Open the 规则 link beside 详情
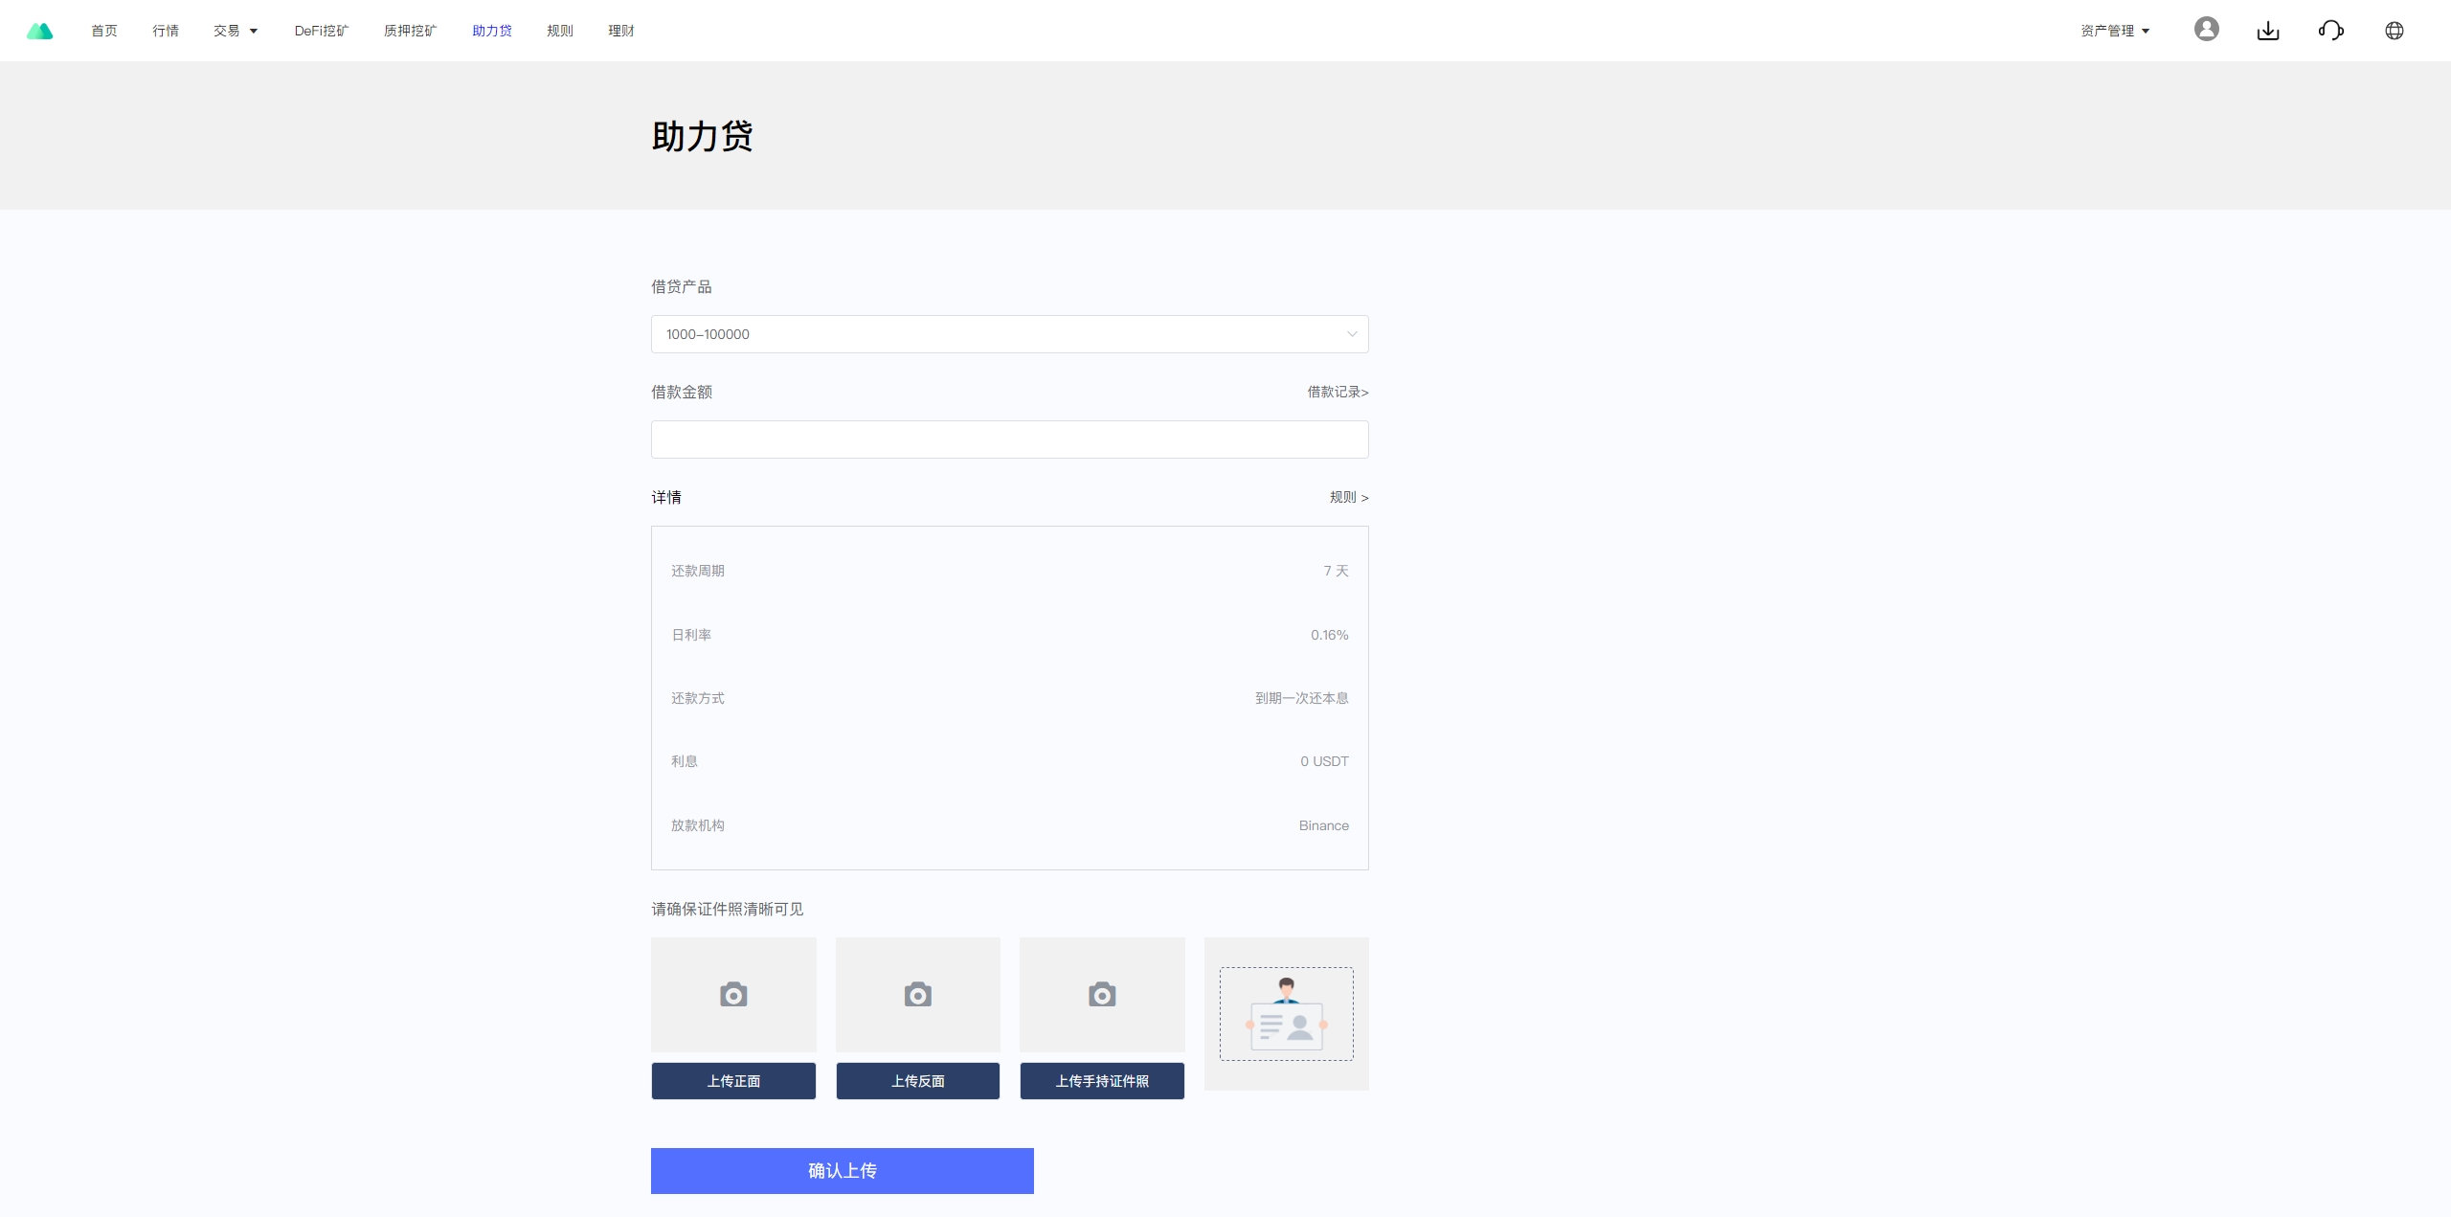Image resolution: width=2451 pixels, height=1217 pixels. [1348, 497]
